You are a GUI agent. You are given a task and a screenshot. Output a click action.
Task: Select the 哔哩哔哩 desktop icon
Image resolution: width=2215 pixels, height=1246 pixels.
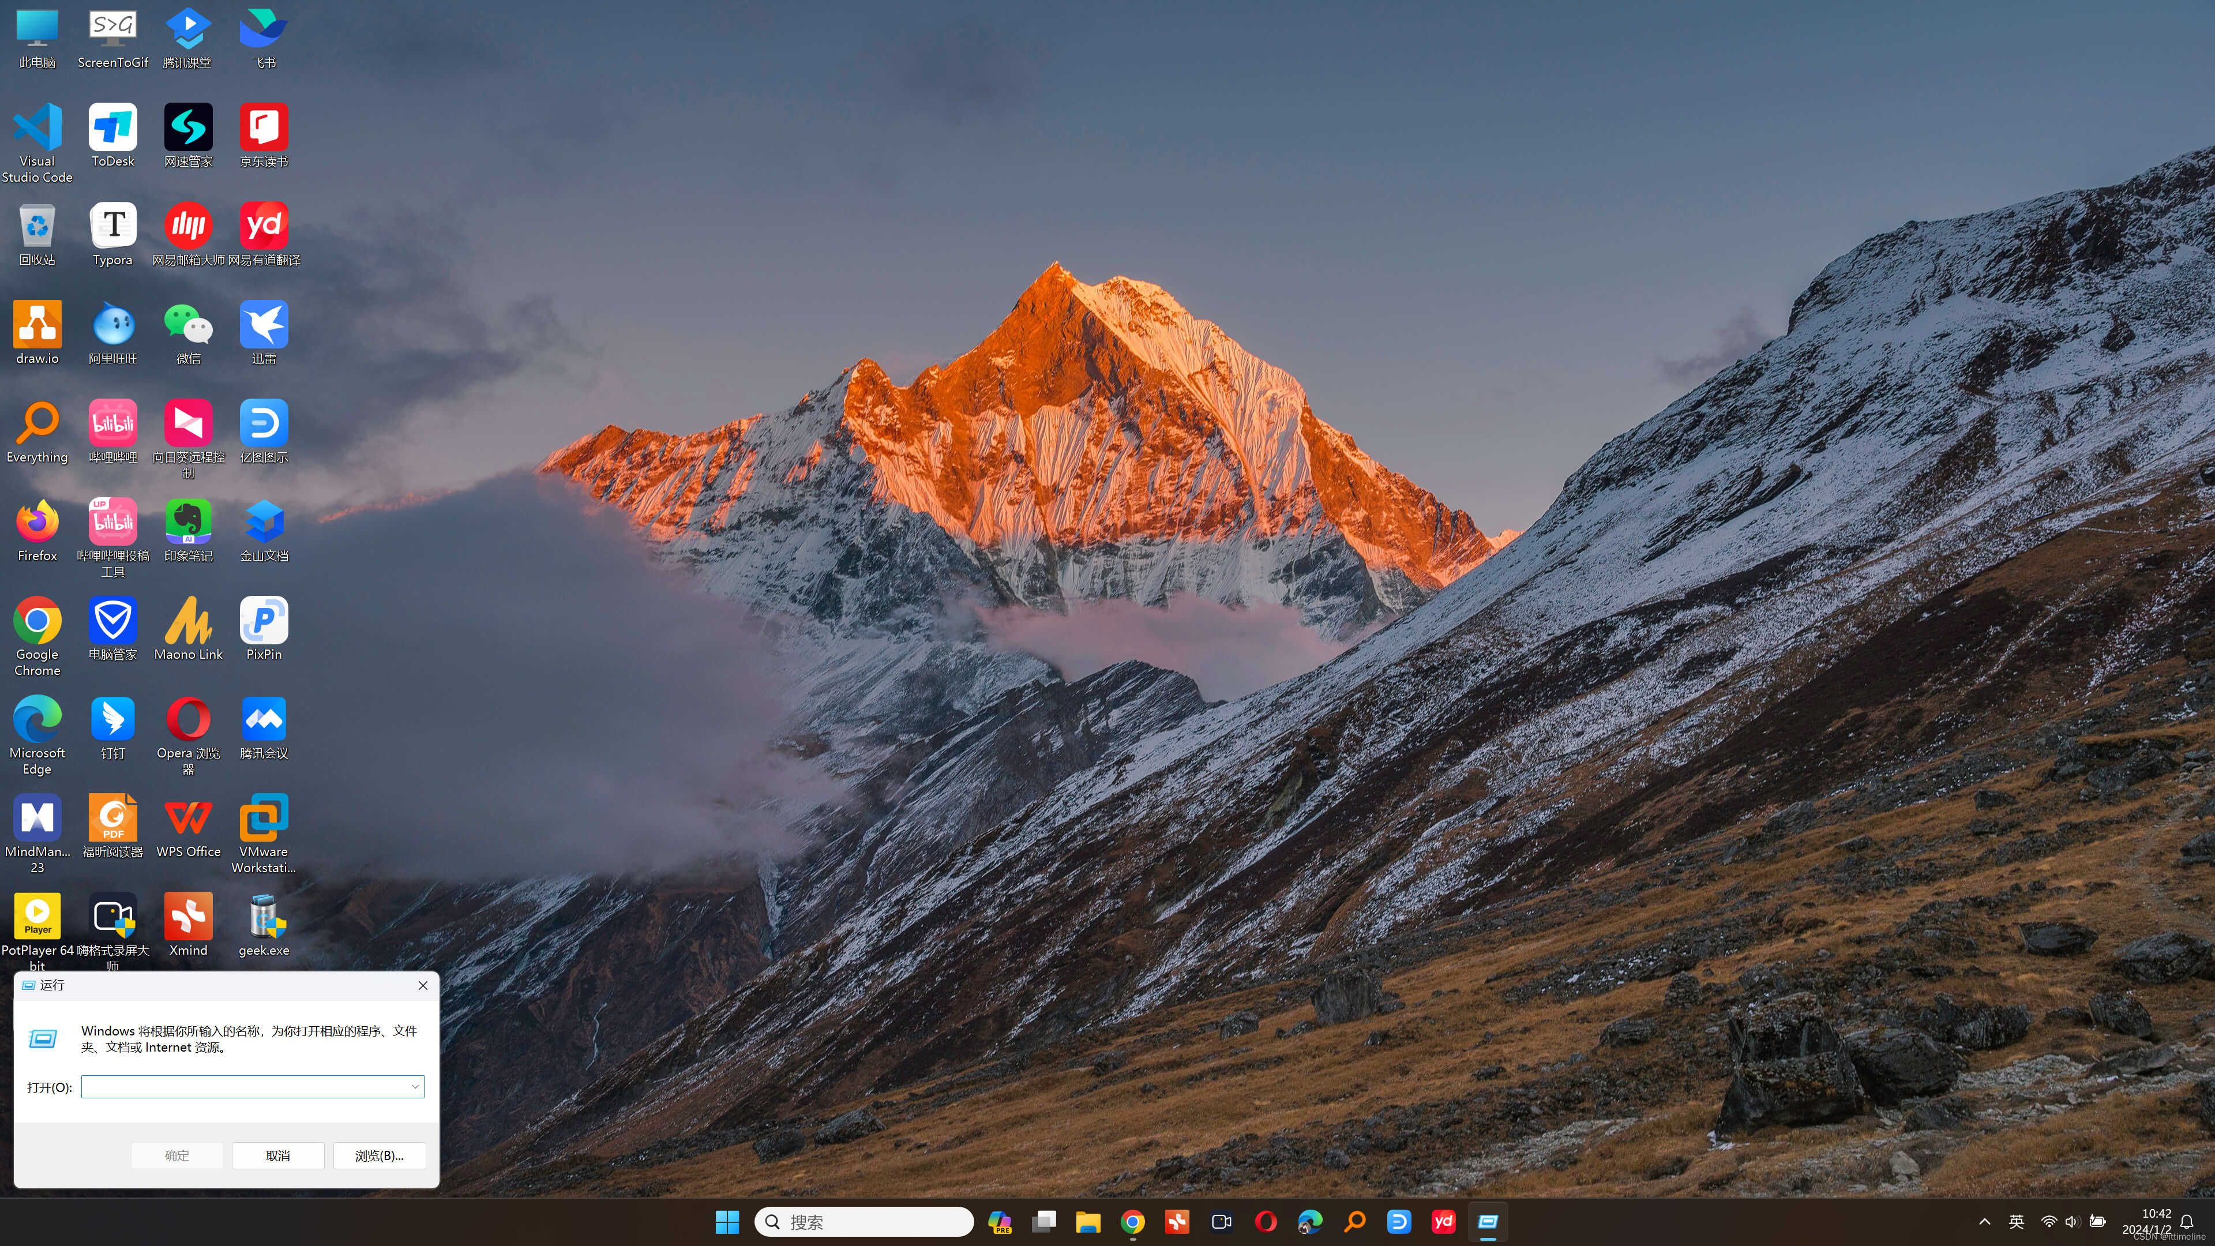112,431
